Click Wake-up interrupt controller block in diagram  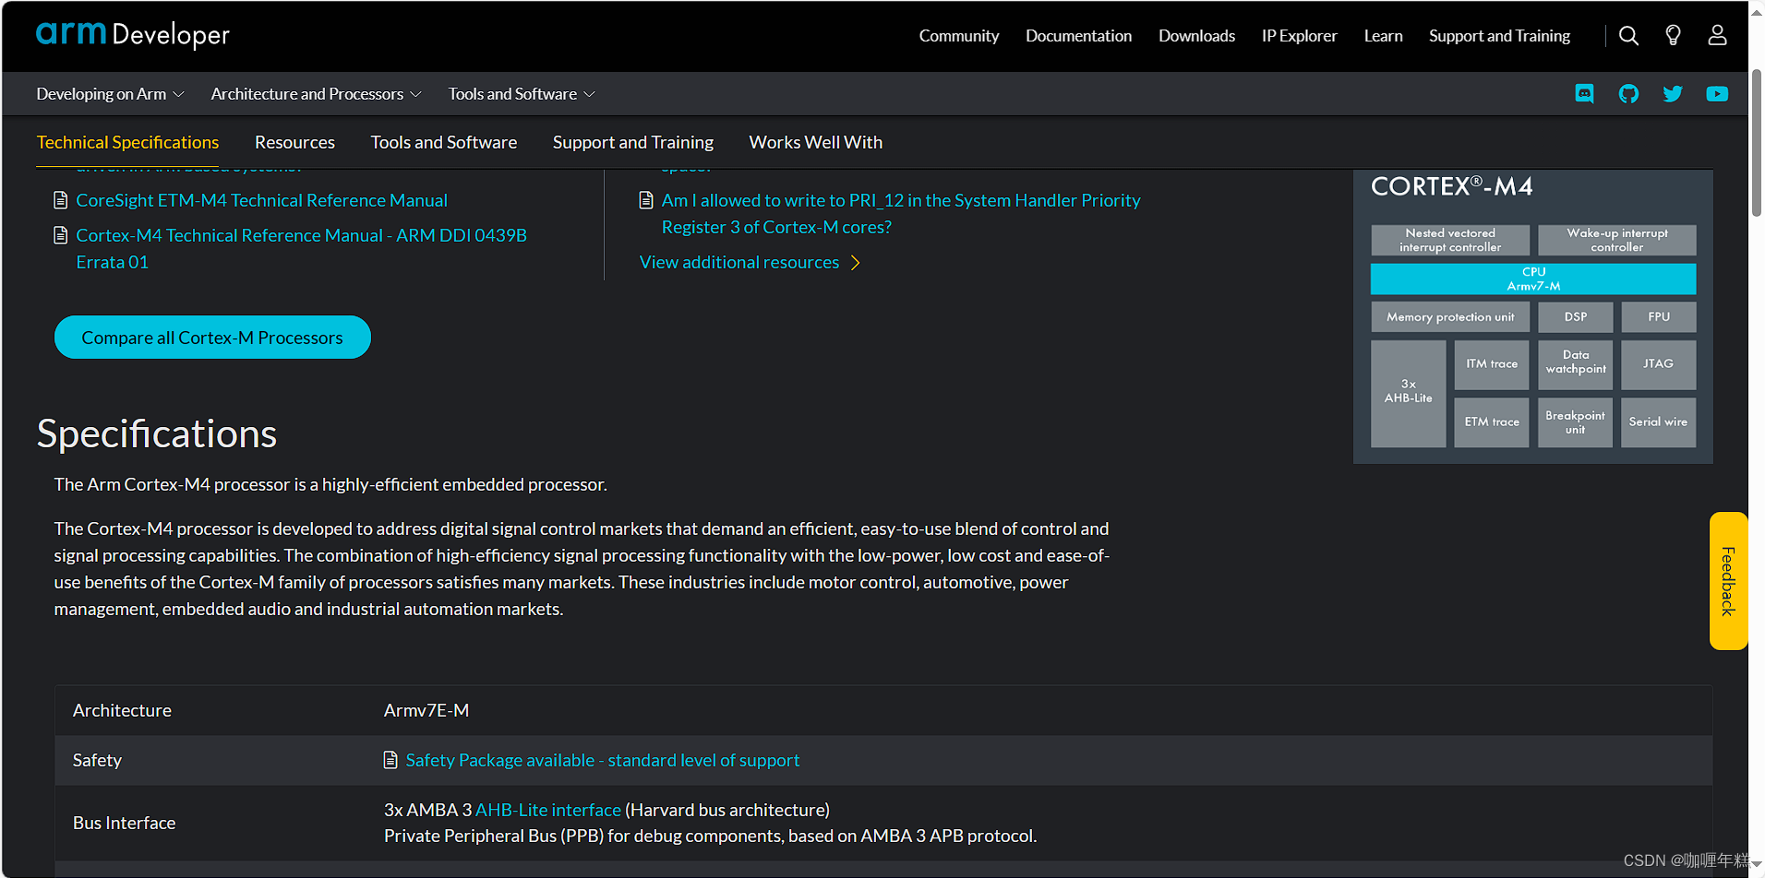tap(1616, 240)
